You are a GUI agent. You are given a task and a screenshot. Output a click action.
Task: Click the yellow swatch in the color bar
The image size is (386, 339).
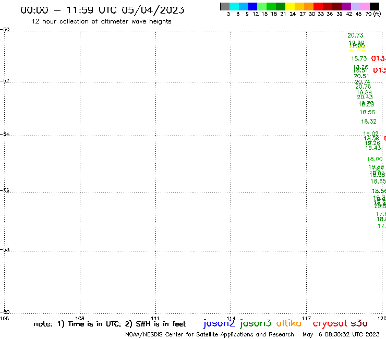tap(290, 6)
